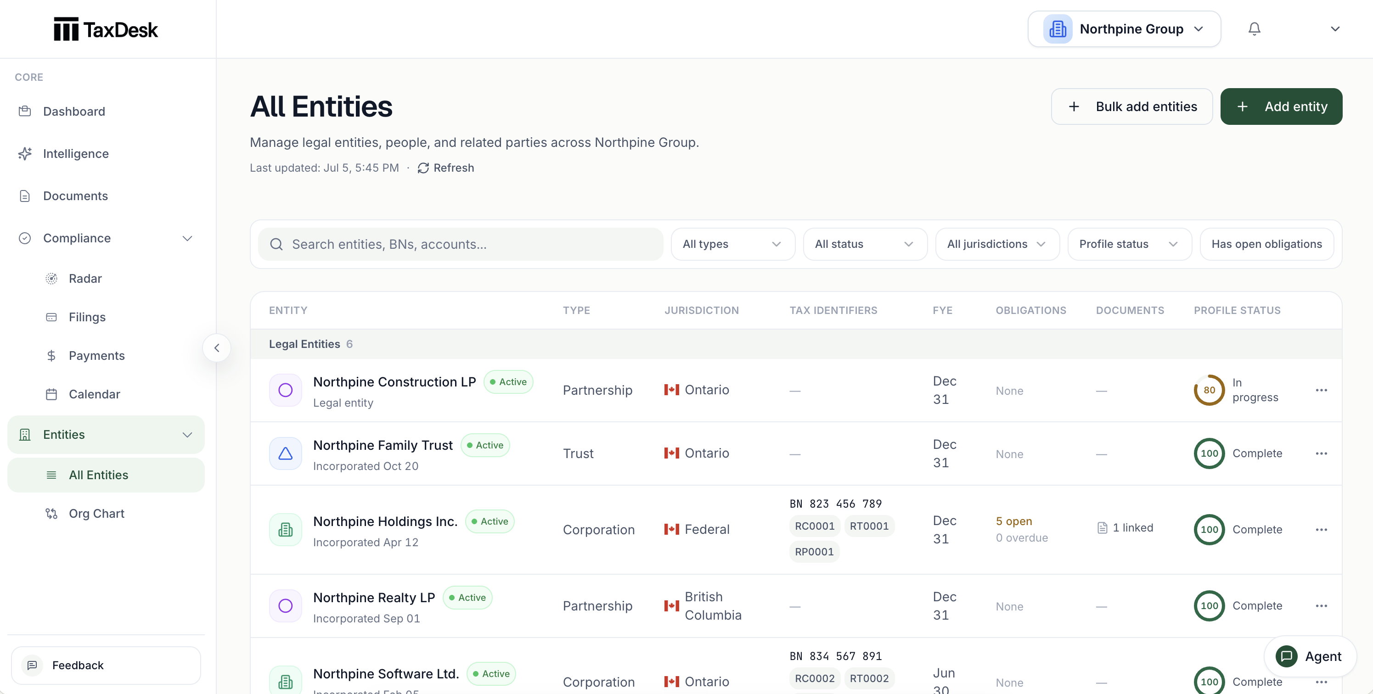The height and width of the screenshot is (694, 1373).
Task: Open the notifications bell
Action: click(1254, 29)
